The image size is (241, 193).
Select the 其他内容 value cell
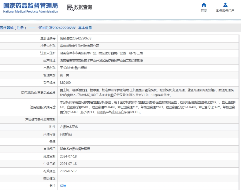tap(148, 134)
